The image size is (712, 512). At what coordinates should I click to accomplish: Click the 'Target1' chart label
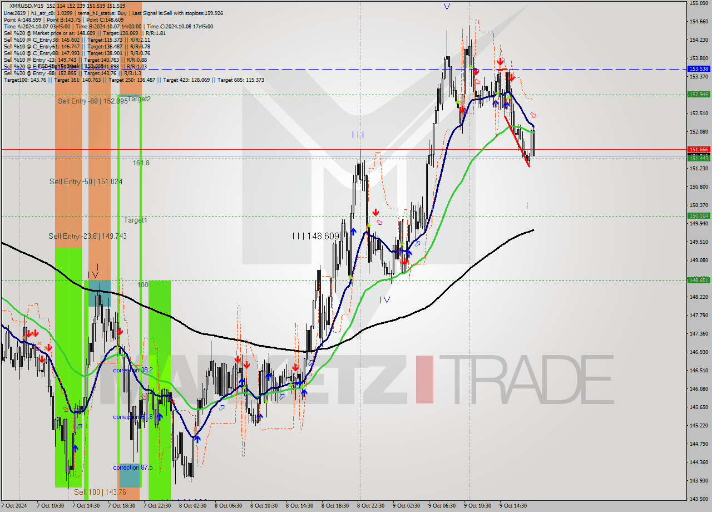(x=135, y=220)
